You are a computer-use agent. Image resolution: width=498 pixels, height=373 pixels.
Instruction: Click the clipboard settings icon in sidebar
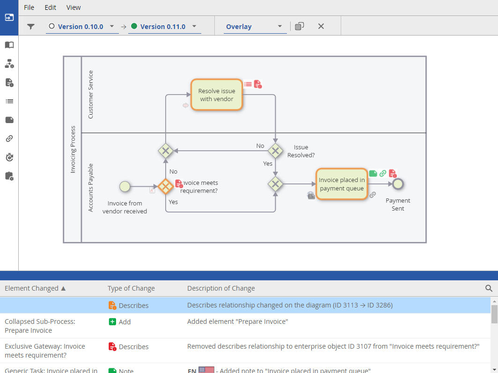point(9,176)
